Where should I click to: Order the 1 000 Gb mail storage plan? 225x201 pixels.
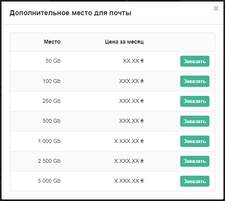(x=195, y=141)
